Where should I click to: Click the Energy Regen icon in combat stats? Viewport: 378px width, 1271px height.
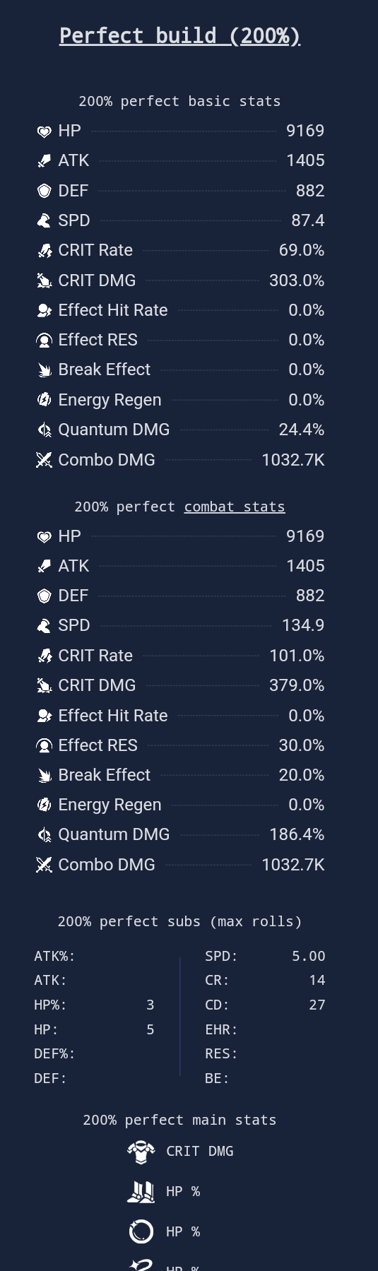(45, 805)
